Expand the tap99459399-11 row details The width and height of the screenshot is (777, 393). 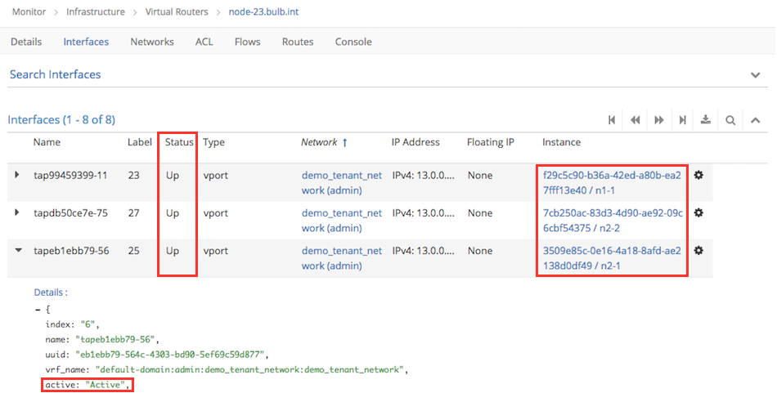tap(17, 175)
